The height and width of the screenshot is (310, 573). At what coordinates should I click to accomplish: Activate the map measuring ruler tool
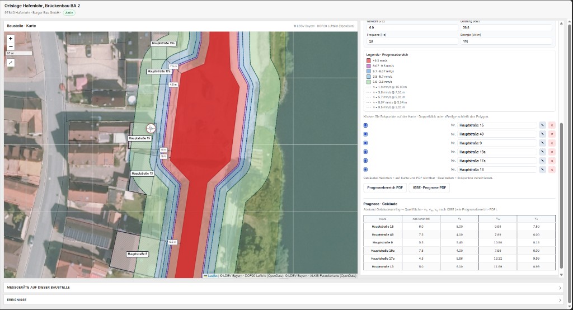11,63
